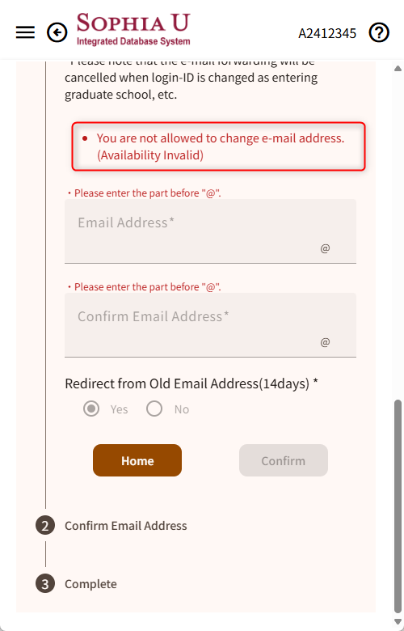
Task: Click the vertical scrollbar thumb
Action: [398, 506]
